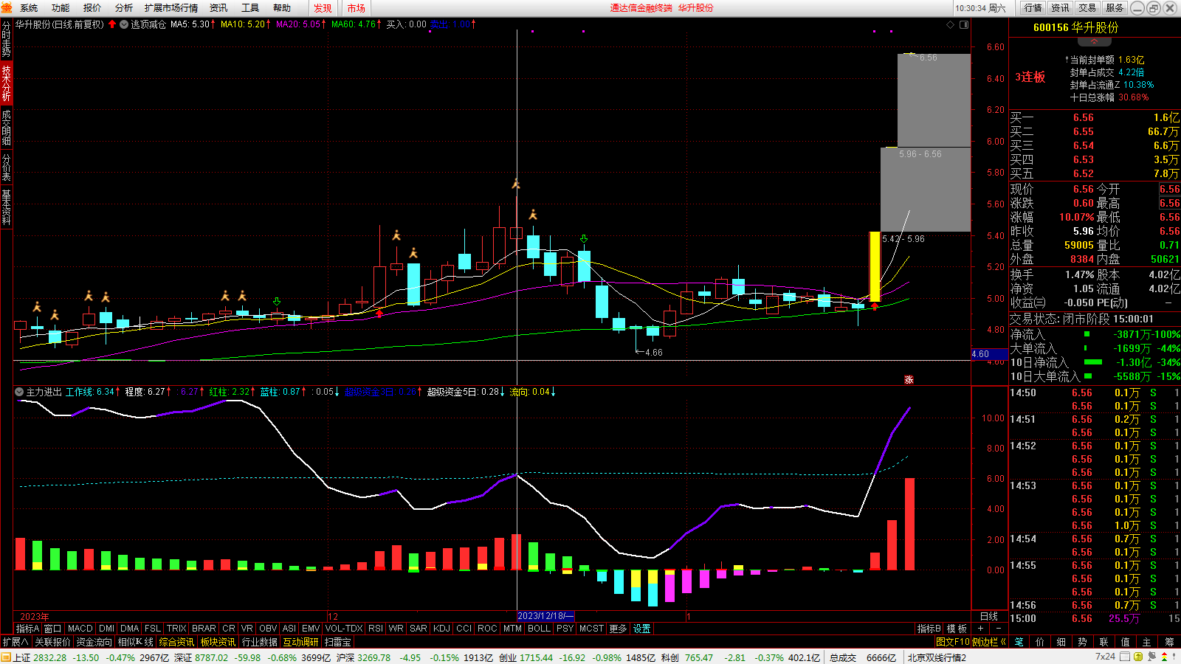Image resolution: width=1181 pixels, height=664 pixels.
Task: Collapse the quote panel chevron under the stock name
Action: 1095,42
